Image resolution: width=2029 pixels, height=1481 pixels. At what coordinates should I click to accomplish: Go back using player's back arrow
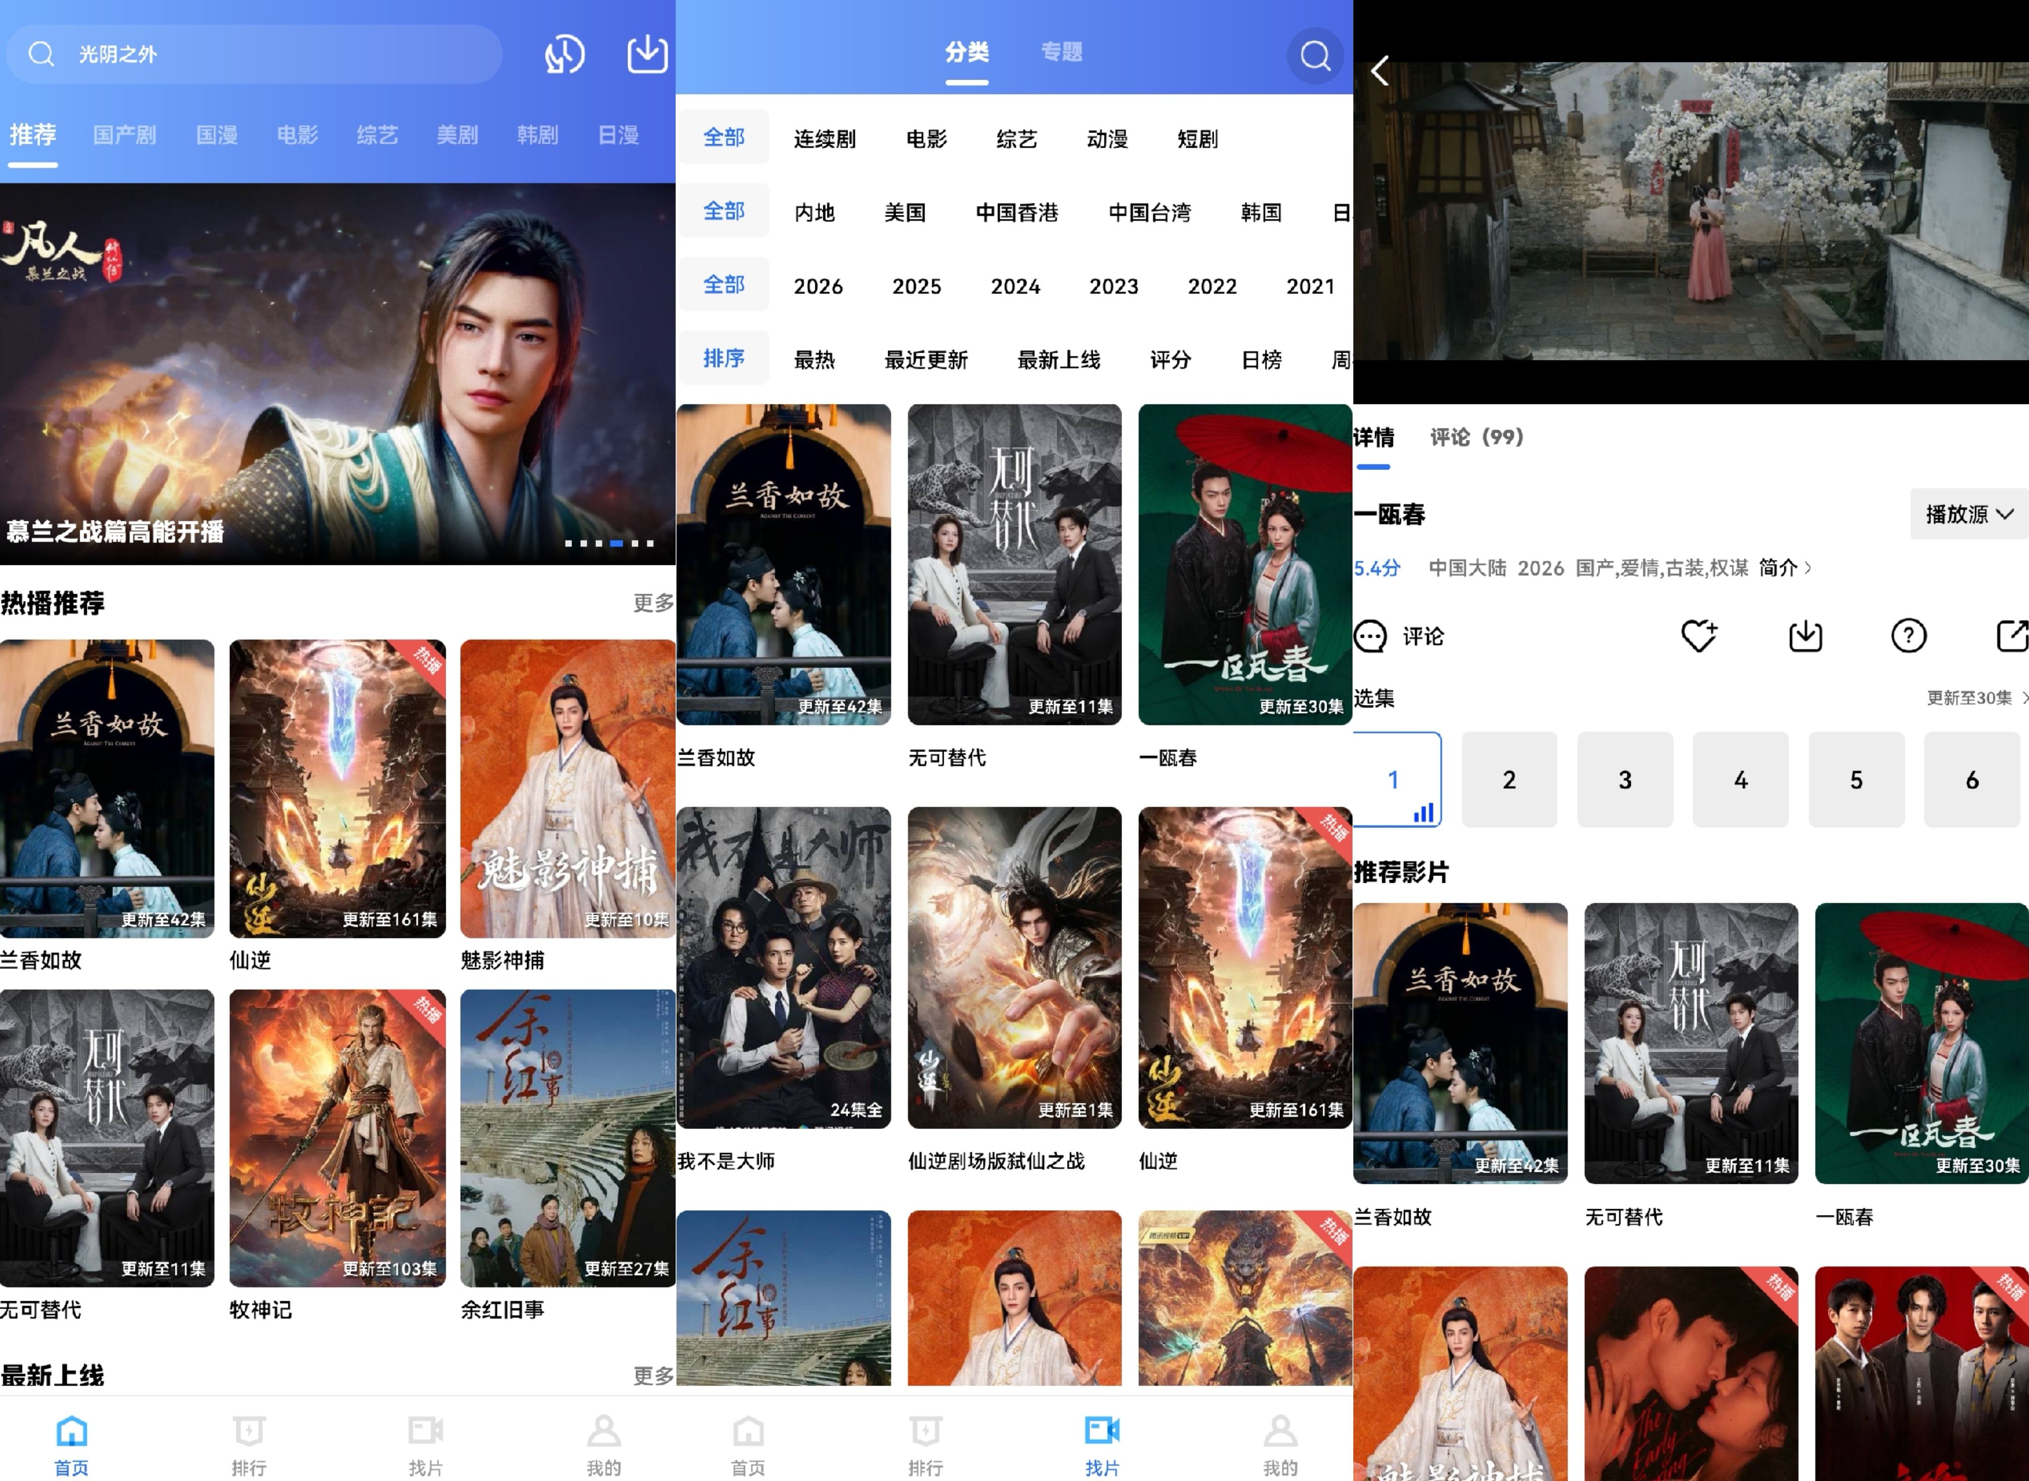tap(1381, 71)
